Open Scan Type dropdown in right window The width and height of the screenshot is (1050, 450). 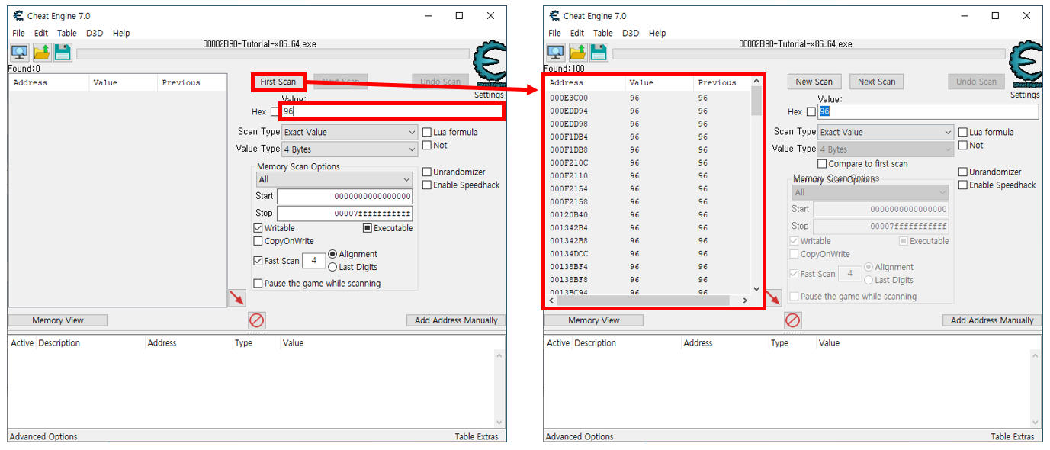point(885,132)
